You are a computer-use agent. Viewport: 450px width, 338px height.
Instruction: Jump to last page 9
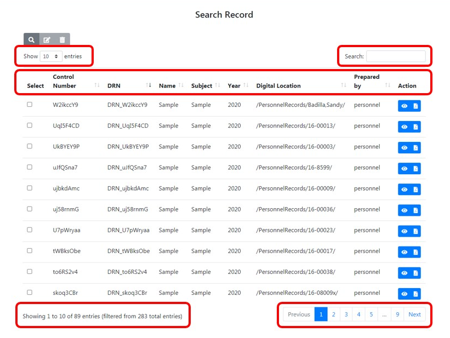[397, 314]
